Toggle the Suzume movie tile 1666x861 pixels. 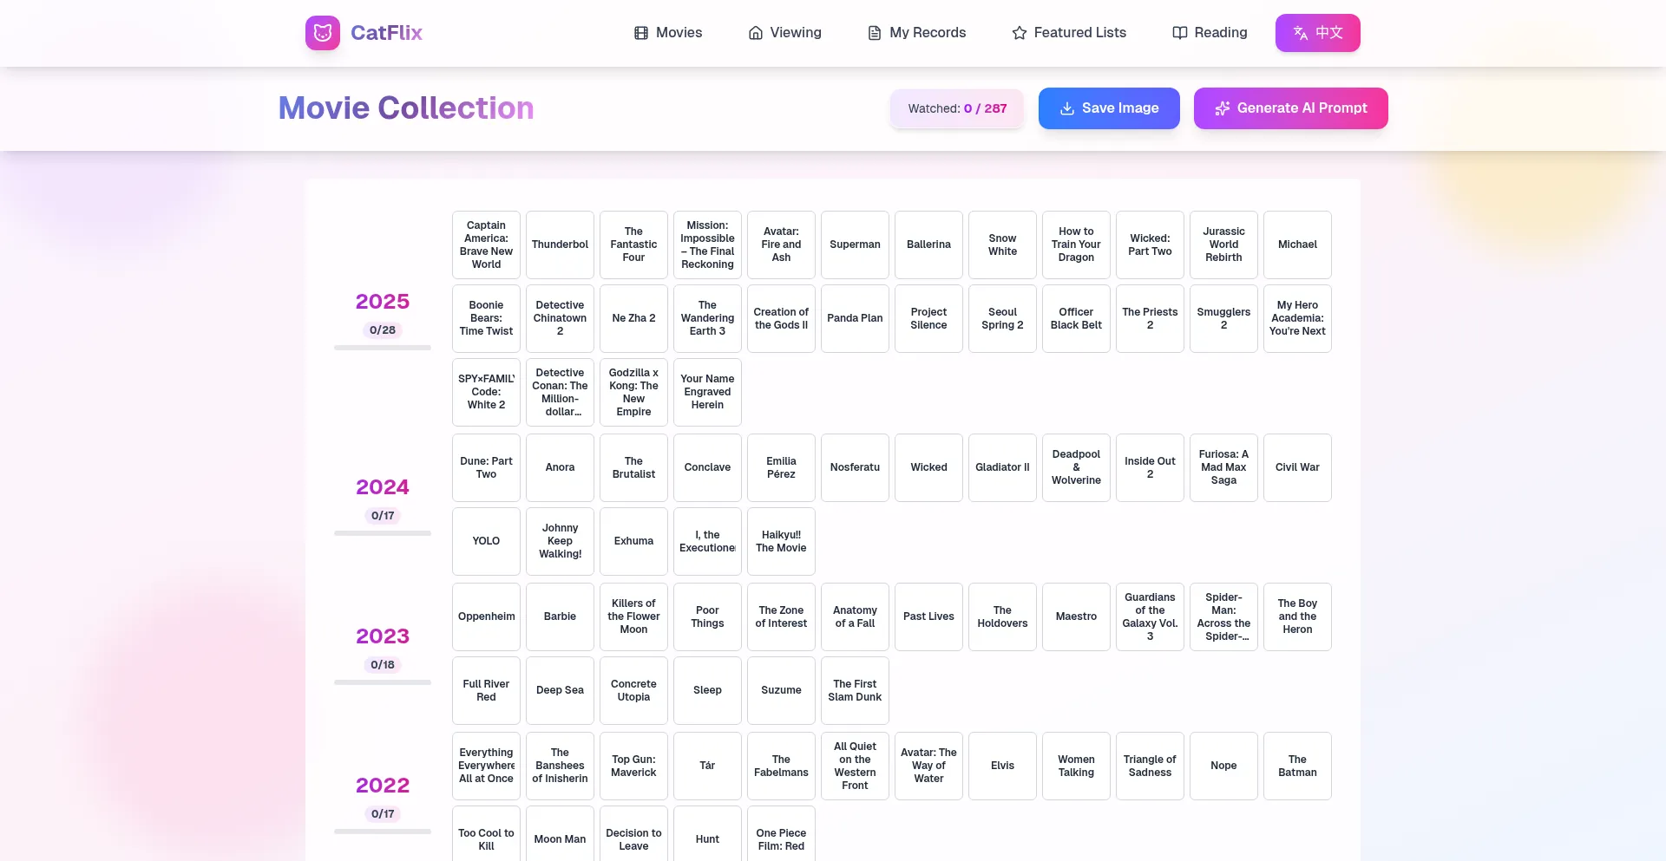(781, 691)
